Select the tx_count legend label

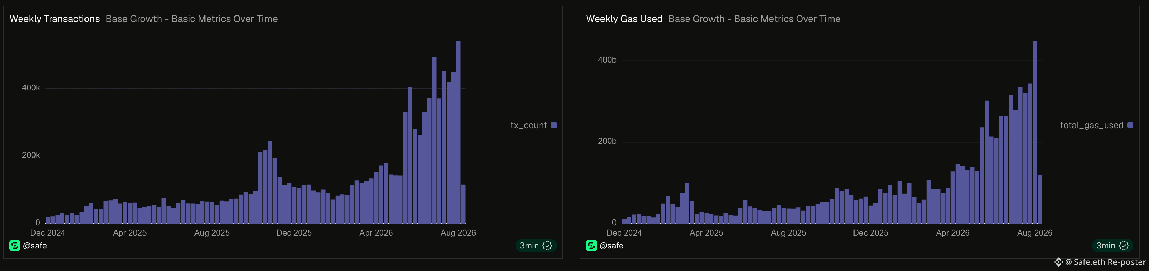529,126
